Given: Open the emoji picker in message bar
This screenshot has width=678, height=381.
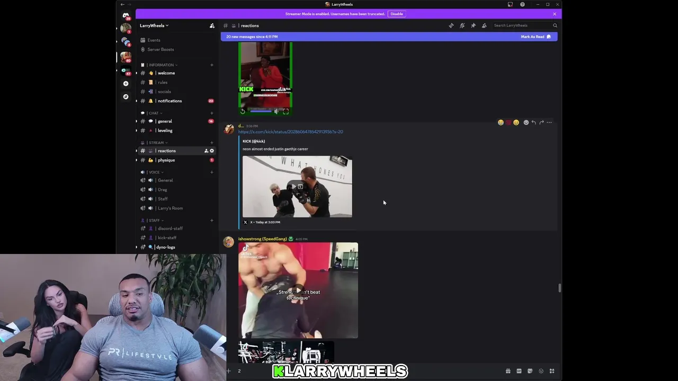Looking at the screenshot, I should 541,371.
